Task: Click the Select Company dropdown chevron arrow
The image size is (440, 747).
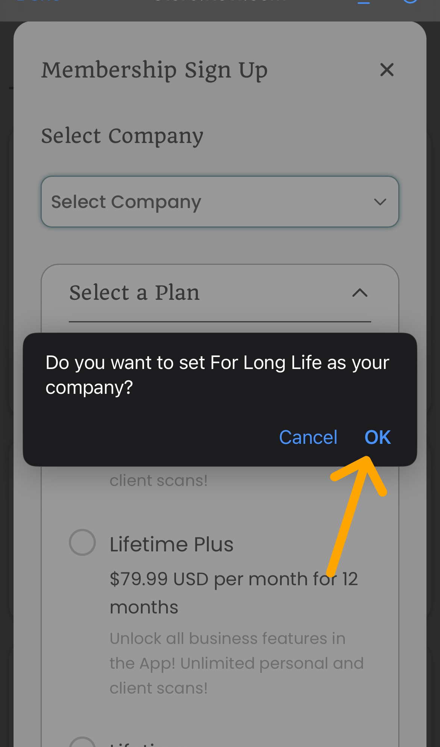Action: click(x=380, y=202)
